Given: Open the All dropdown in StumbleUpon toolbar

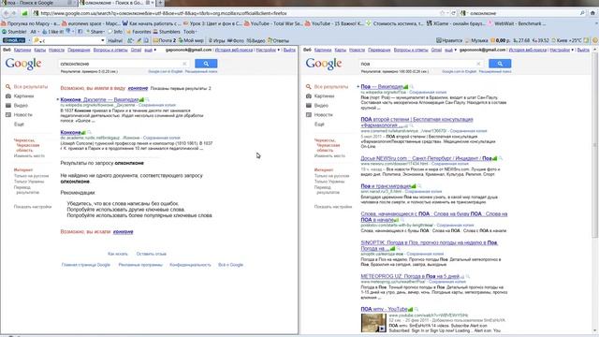Looking at the screenshot, I should 34,32.
